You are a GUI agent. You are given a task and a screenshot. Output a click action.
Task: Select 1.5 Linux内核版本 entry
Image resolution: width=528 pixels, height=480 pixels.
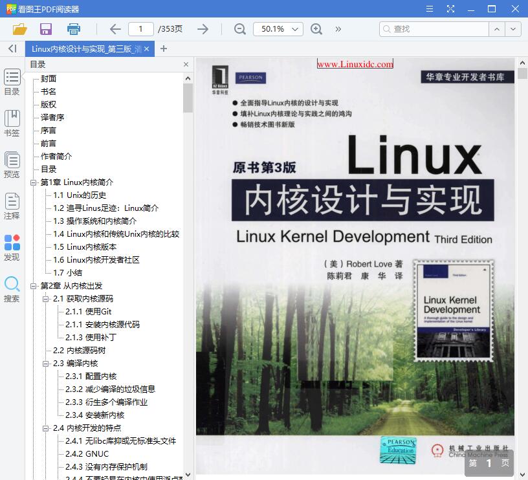[85, 247]
